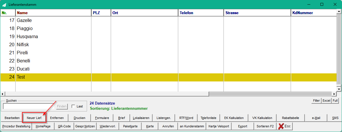
Task: Select the Pirelli supplier row
Action: coord(169,53)
